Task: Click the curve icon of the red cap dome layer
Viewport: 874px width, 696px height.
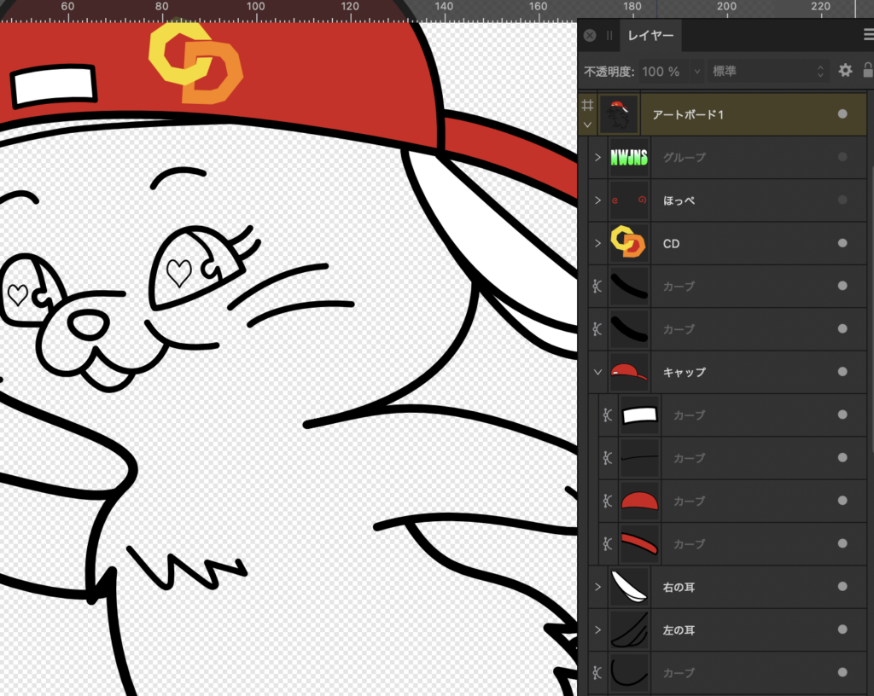Action: tap(608, 501)
